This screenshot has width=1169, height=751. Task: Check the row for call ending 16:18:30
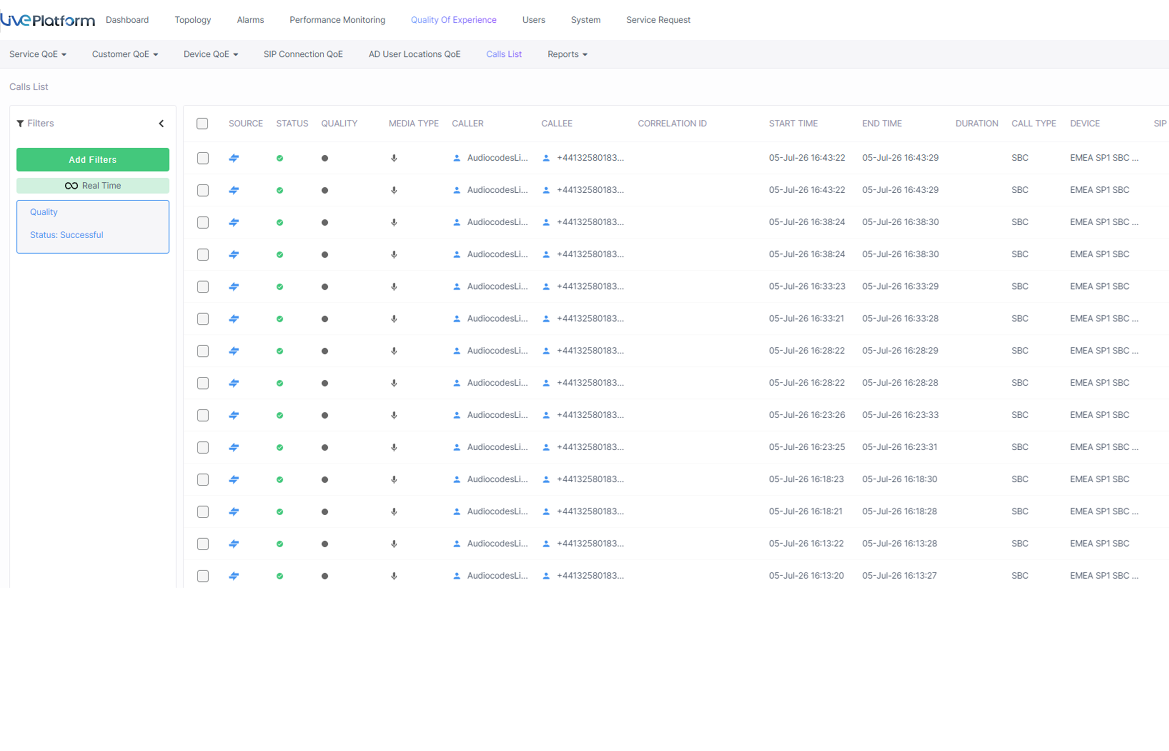pos(203,480)
